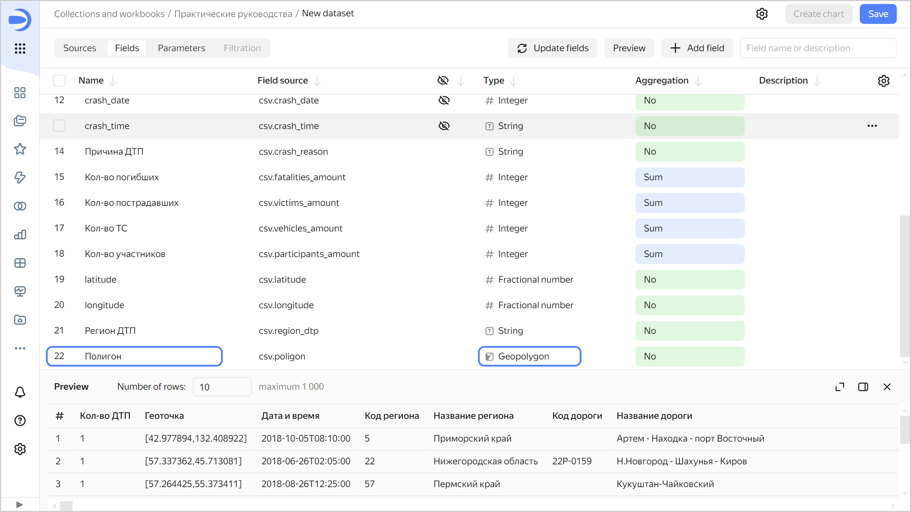Image resolution: width=911 pixels, height=512 pixels.
Task: Expand preview panel to full size
Action: [x=840, y=387]
